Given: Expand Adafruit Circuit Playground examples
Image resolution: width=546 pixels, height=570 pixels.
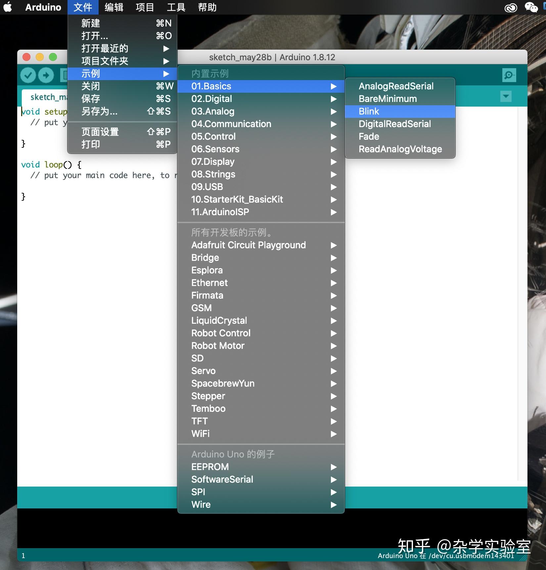Looking at the screenshot, I should 261,245.
